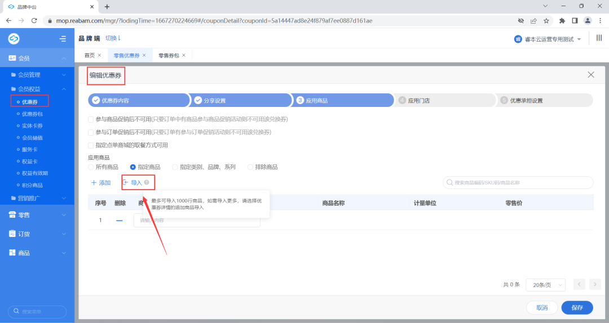The image size is (609, 323).
Task: Bookmark page with star icon
Action: point(546,20)
